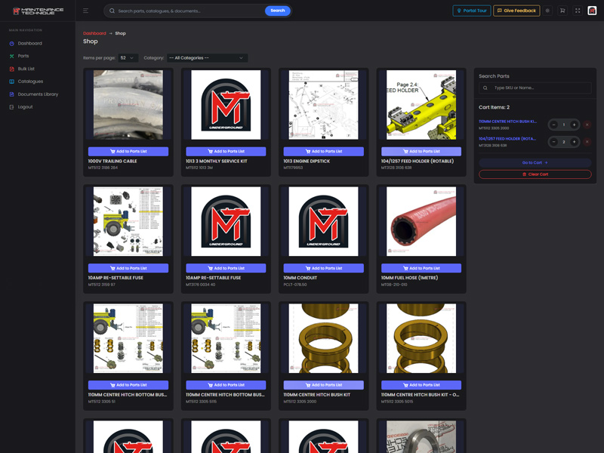Screen dimensions: 604x453
Task: Decrease quantity of 110MM Centre Hitch Bush Kit
Action: 554,125
